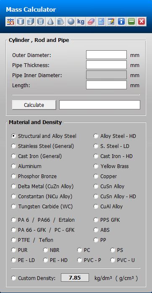Viewport: 152px width, 293px height.
Task: Open the kg mass unit tool
Action: pyautogui.click(x=81, y=22)
